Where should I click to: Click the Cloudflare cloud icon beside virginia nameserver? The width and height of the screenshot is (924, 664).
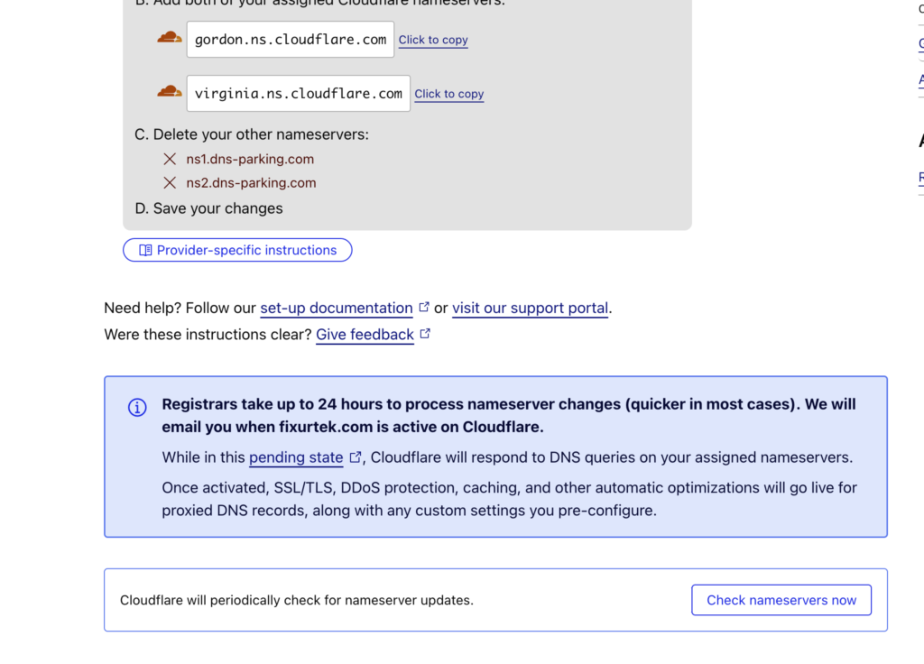pyautogui.click(x=169, y=92)
